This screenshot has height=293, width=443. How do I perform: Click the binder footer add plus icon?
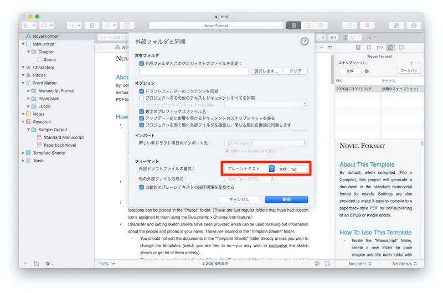pyautogui.click(x=25, y=264)
